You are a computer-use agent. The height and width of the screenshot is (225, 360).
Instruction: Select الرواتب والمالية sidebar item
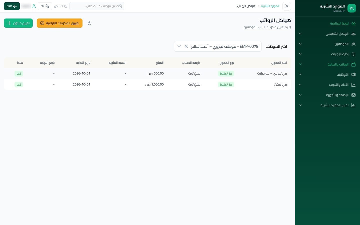[327, 64]
